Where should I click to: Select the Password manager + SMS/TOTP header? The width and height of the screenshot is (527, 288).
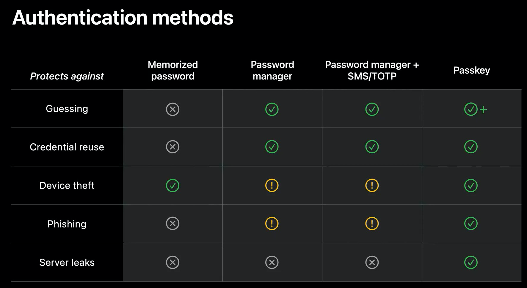point(372,70)
